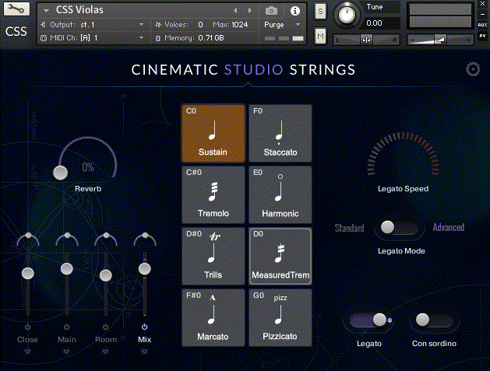The image size is (490, 371).
Task: Click the AUX button
Action: coord(482,25)
